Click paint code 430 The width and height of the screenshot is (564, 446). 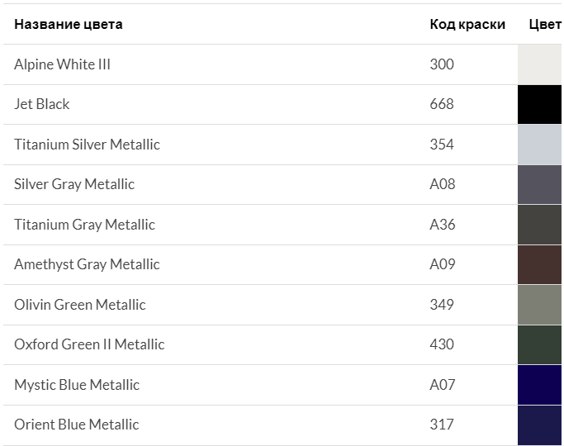442,344
